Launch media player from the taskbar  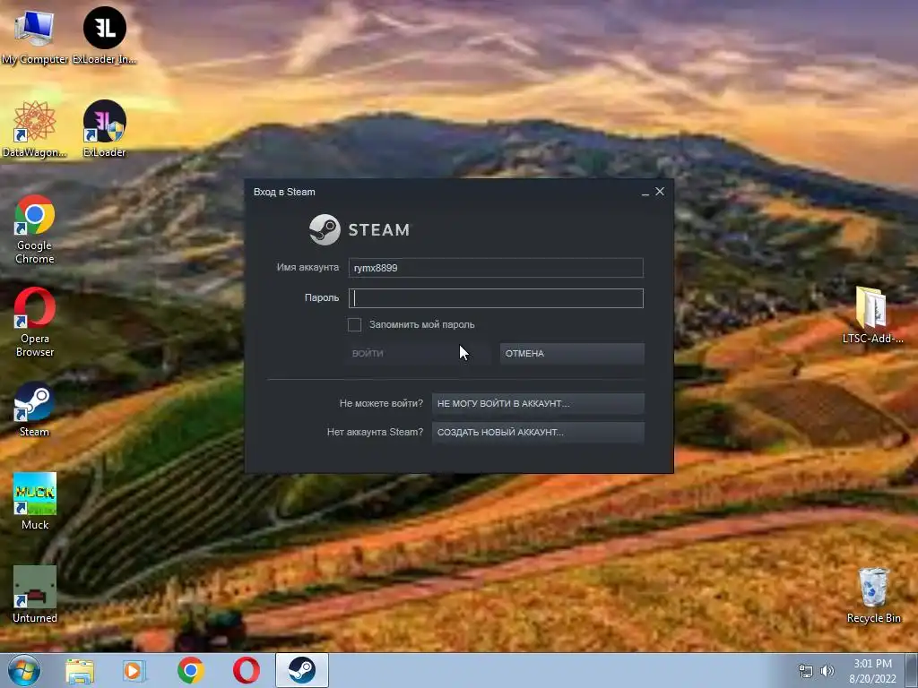tap(134, 671)
